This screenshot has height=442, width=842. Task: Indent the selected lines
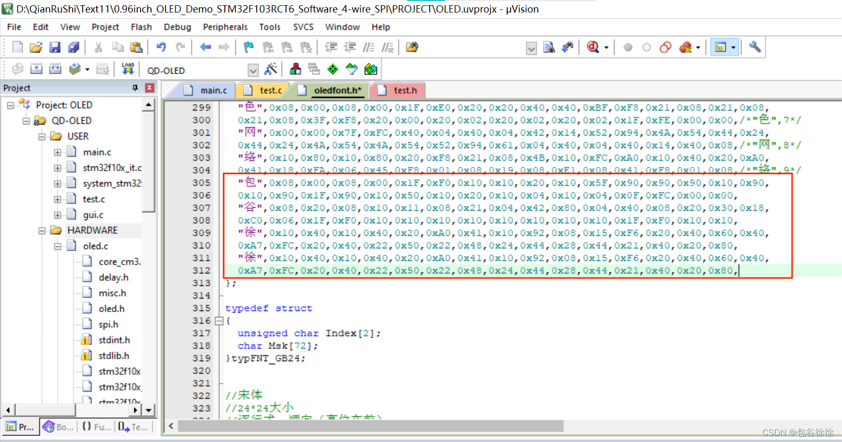click(x=331, y=47)
